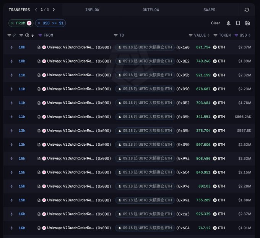
Task: Click value 703.481 in transfers table
Action: (x=203, y=103)
